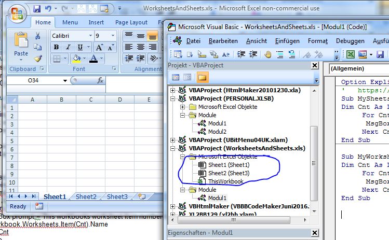Save the workbook from Quick Access toolbar
This screenshot has width=389, height=240.
(x=37, y=9)
